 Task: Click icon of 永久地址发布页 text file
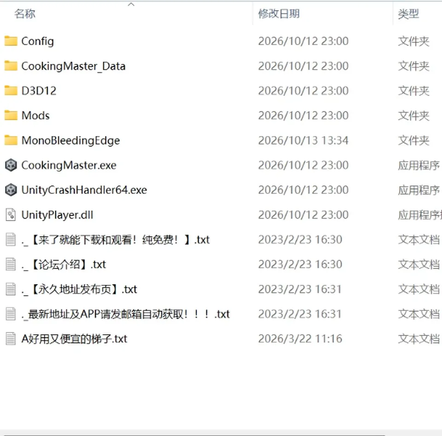click(x=11, y=289)
